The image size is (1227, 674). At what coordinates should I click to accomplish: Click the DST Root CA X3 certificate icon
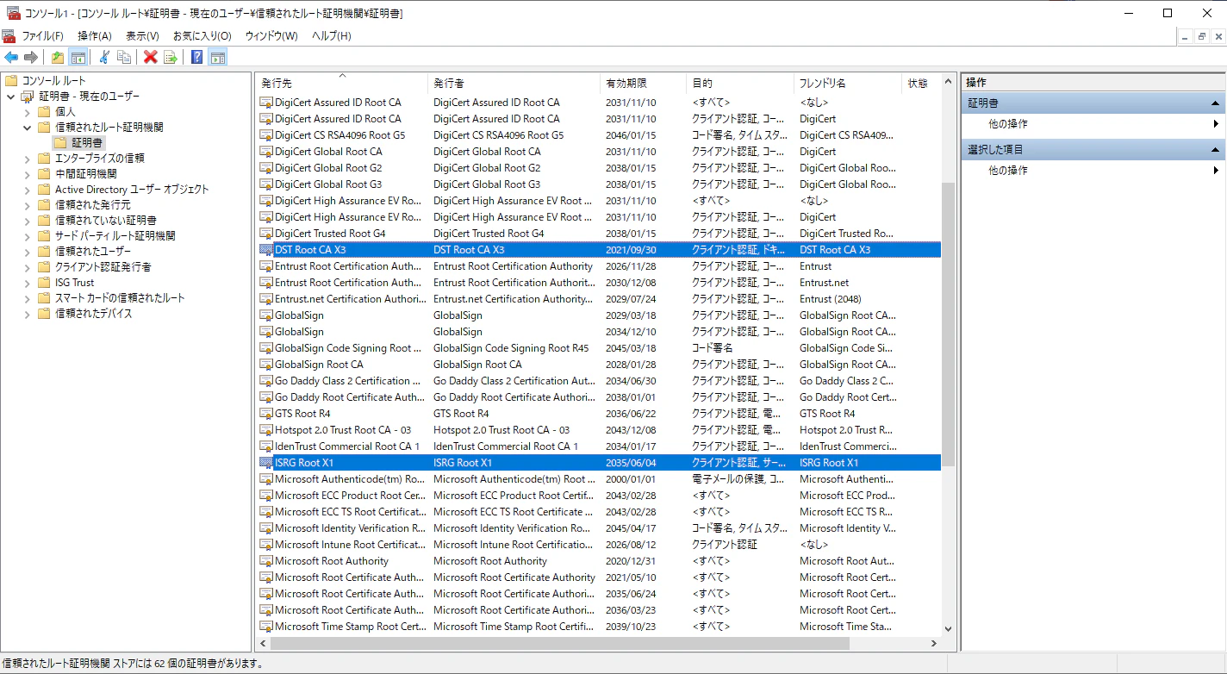(x=266, y=250)
